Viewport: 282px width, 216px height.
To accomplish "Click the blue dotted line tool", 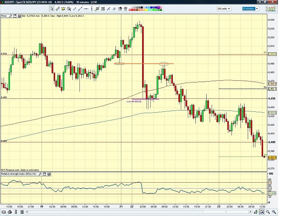I will tap(109, 9).
